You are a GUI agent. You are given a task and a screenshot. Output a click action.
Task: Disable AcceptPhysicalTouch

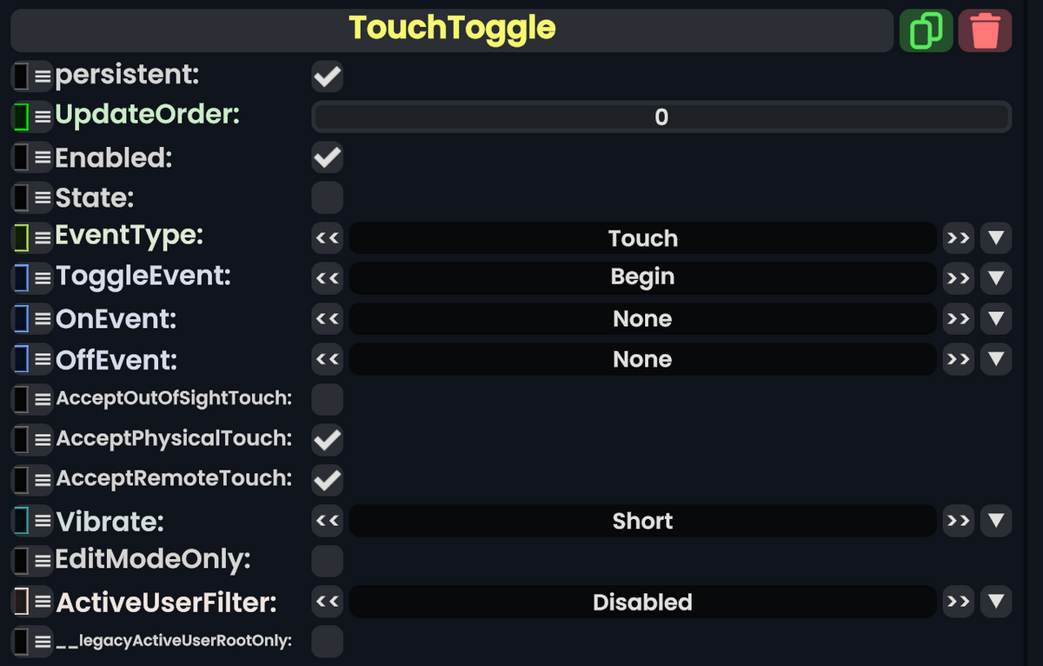pyautogui.click(x=327, y=440)
